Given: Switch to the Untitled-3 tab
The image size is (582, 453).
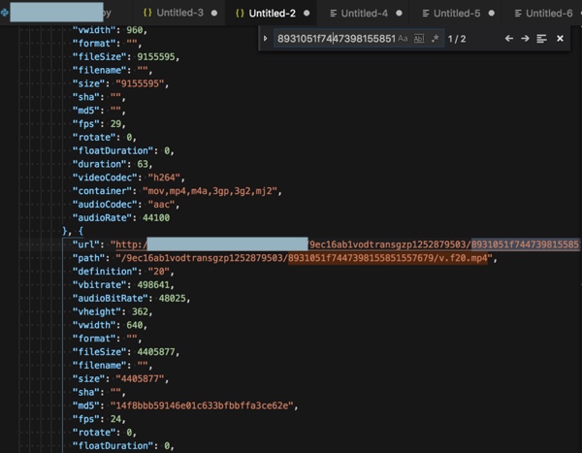Looking at the screenshot, I should 179,13.
